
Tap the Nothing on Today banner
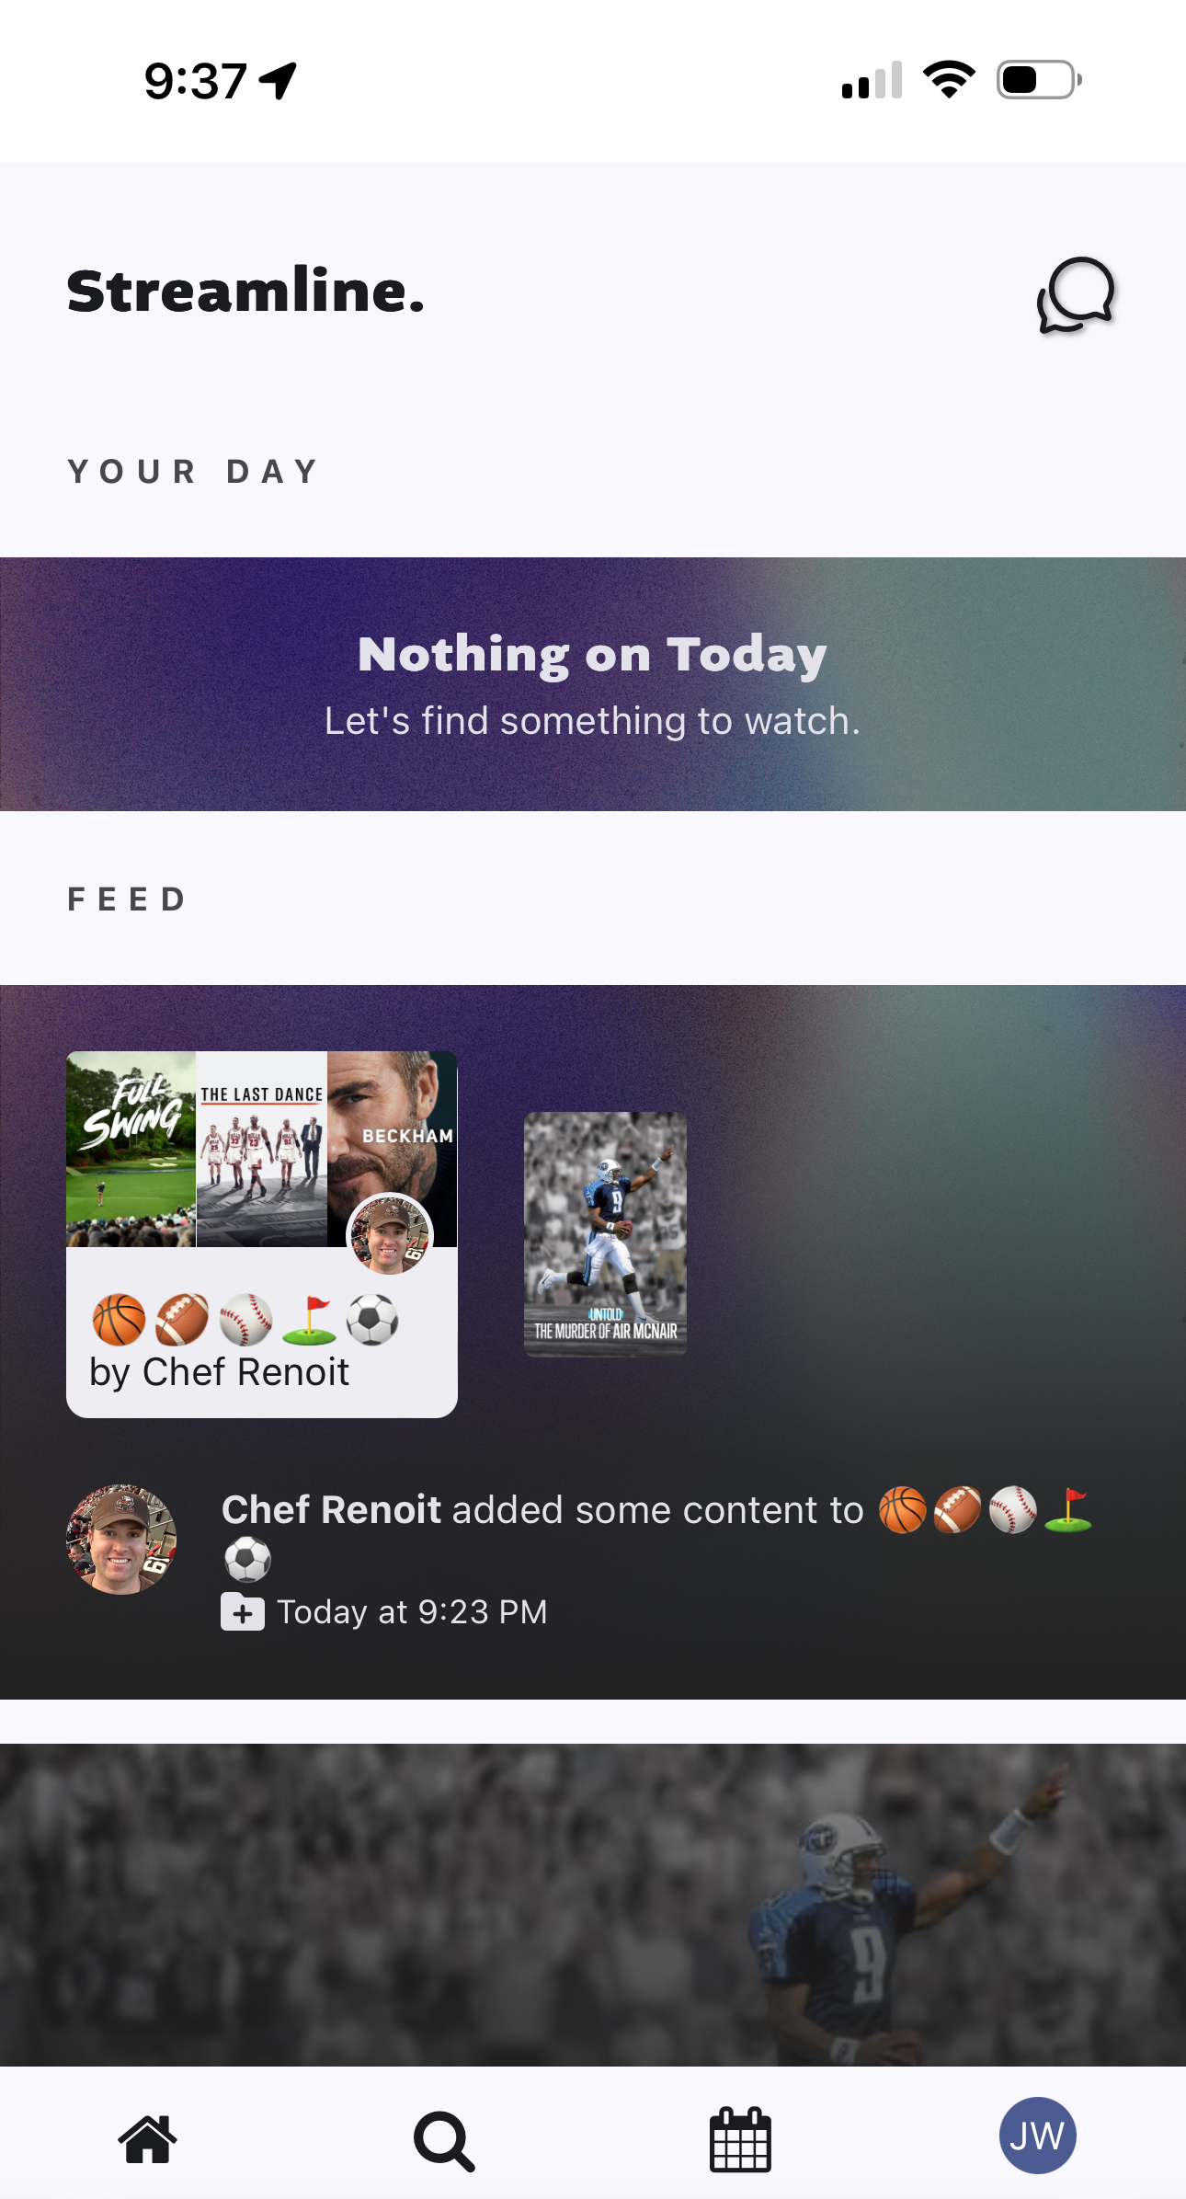(x=593, y=683)
